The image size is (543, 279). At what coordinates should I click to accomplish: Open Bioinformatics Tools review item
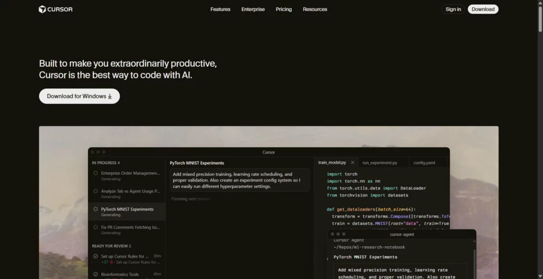pos(127,275)
